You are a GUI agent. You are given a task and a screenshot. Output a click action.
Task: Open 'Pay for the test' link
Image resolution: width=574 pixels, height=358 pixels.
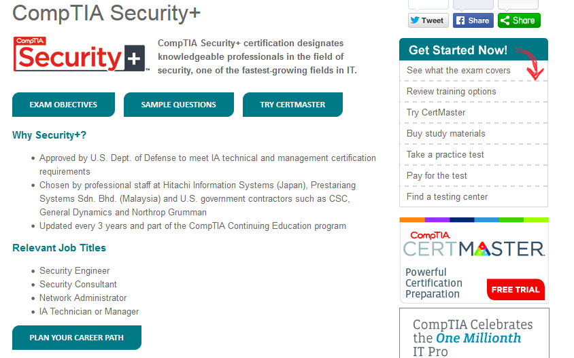437,176
